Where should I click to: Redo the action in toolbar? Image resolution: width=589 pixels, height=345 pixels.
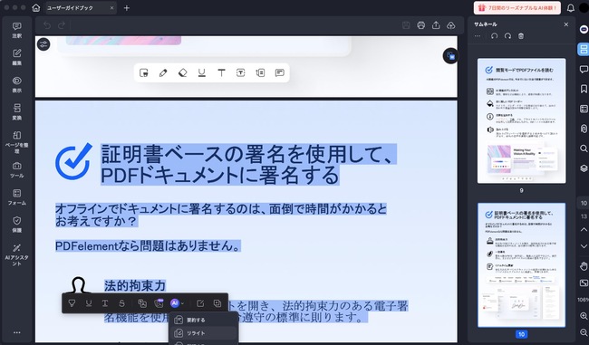[62, 25]
